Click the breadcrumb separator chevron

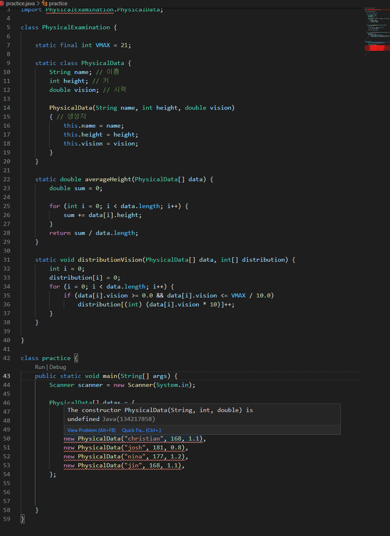[38, 3]
